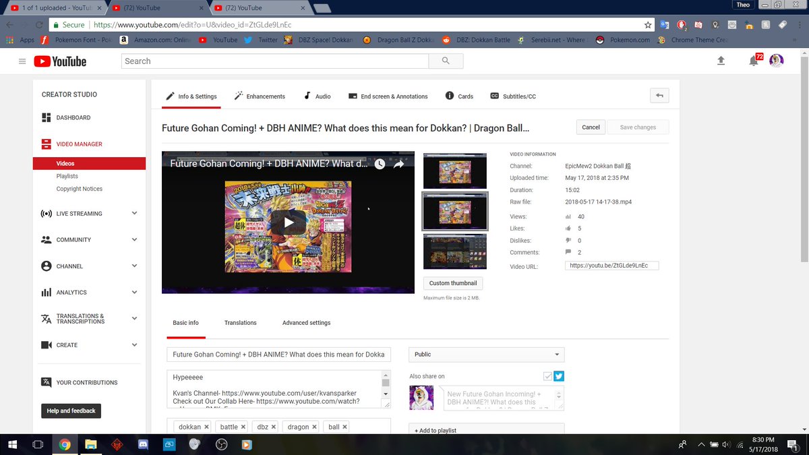Click the Windows Start button
Screen dimensions: 809x455
tap(12, 444)
